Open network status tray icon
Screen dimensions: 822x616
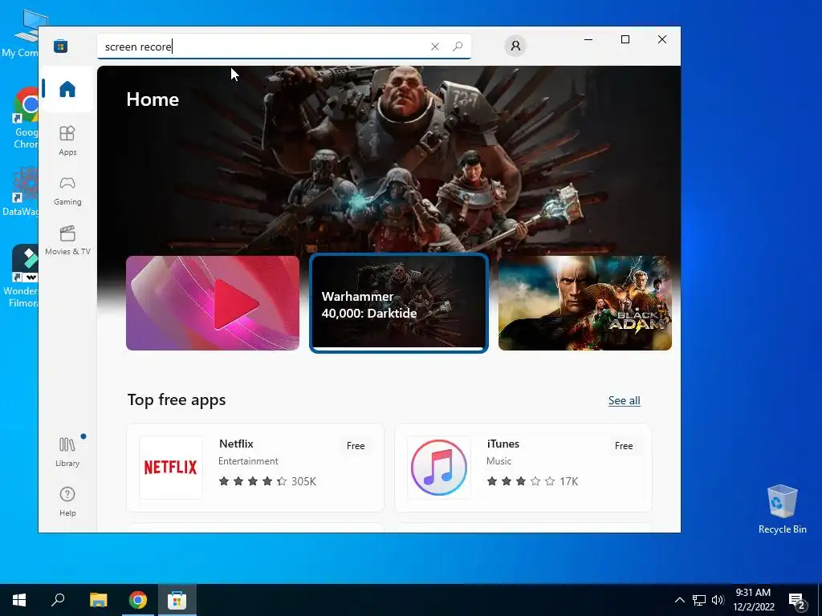pos(699,600)
